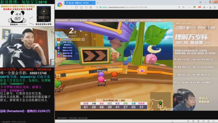
Task: Go back in the browser
Action: coord(67,7)
